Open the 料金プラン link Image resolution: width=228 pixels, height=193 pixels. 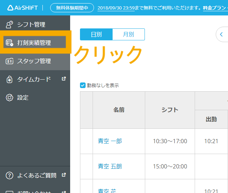click(x=215, y=8)
